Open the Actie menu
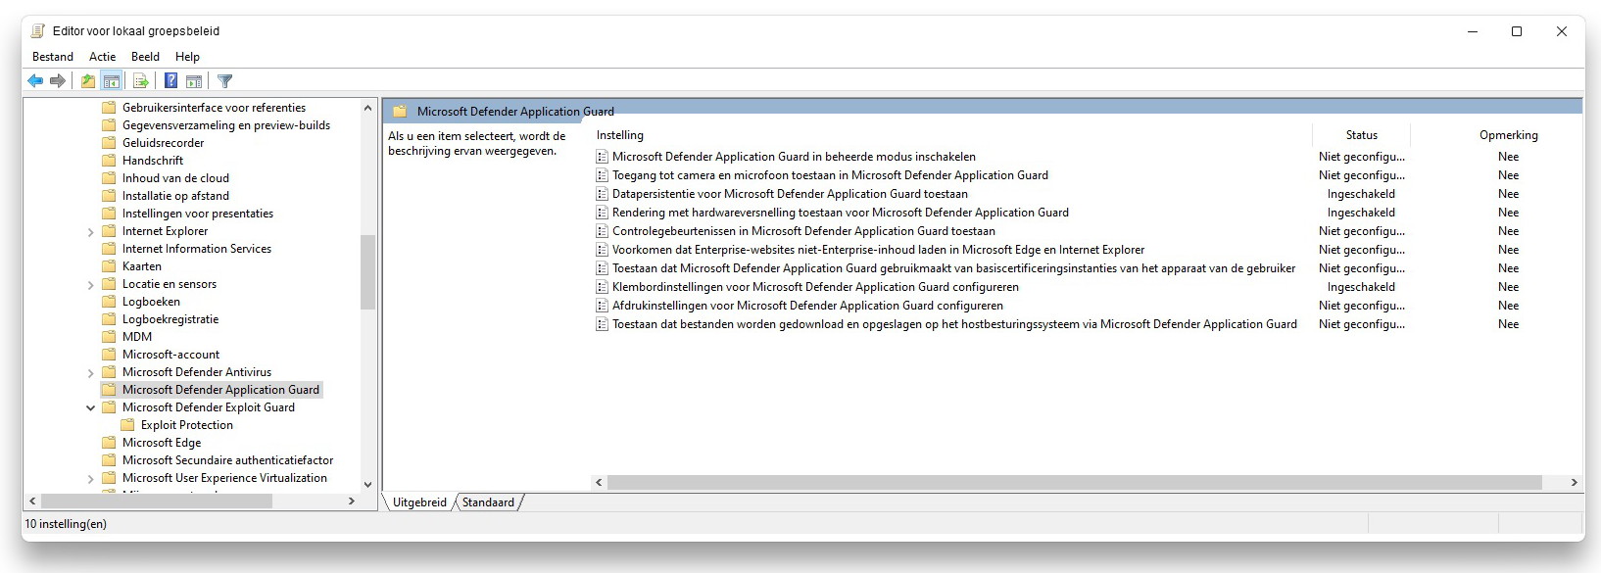This screenshot has height=573, width=1601. point(103,57)
